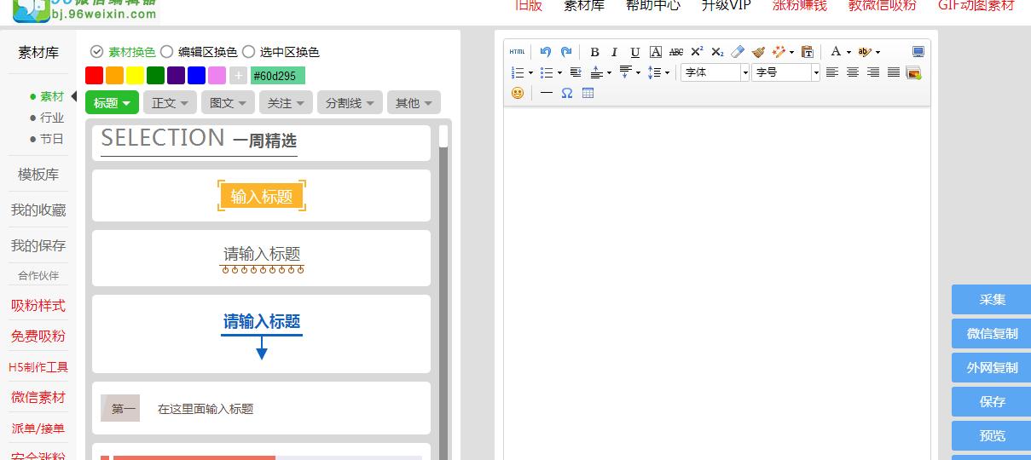Image resolution: width=1031 pixels, height=460 pixels.
Task: Align text left
Action: [832, 72]
